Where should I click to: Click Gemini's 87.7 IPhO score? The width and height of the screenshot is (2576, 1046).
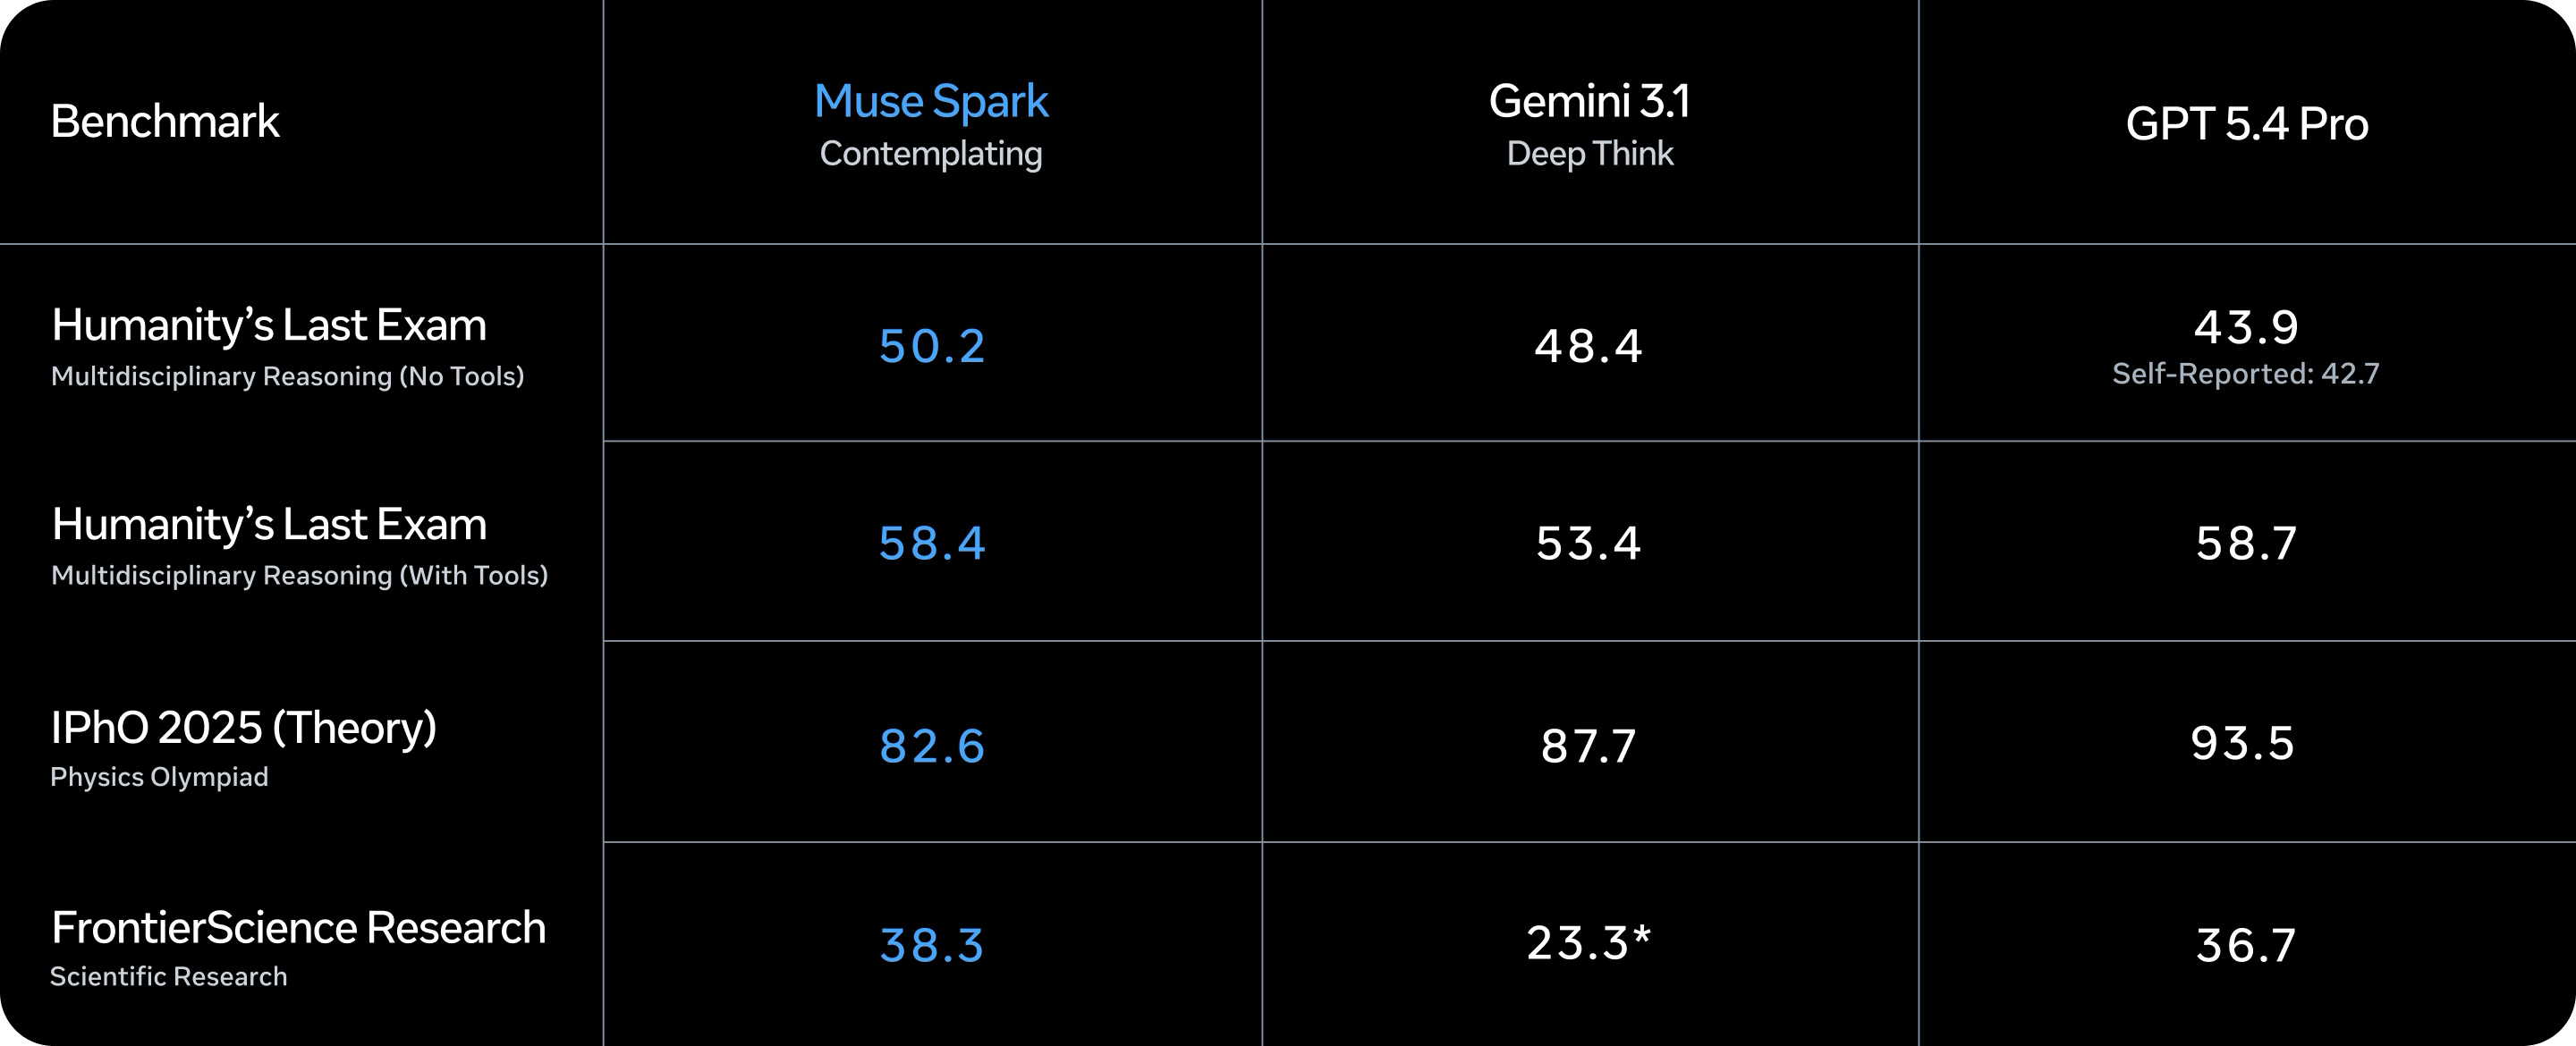point(1588,746)
